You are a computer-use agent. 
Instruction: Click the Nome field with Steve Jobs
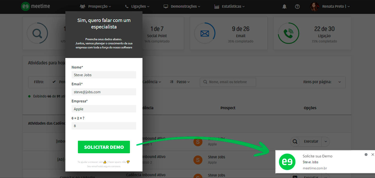(104, 75)
